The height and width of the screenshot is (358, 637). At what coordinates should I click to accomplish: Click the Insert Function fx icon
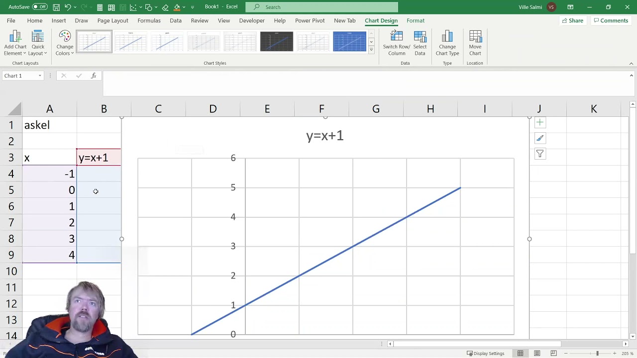[94, 76]
